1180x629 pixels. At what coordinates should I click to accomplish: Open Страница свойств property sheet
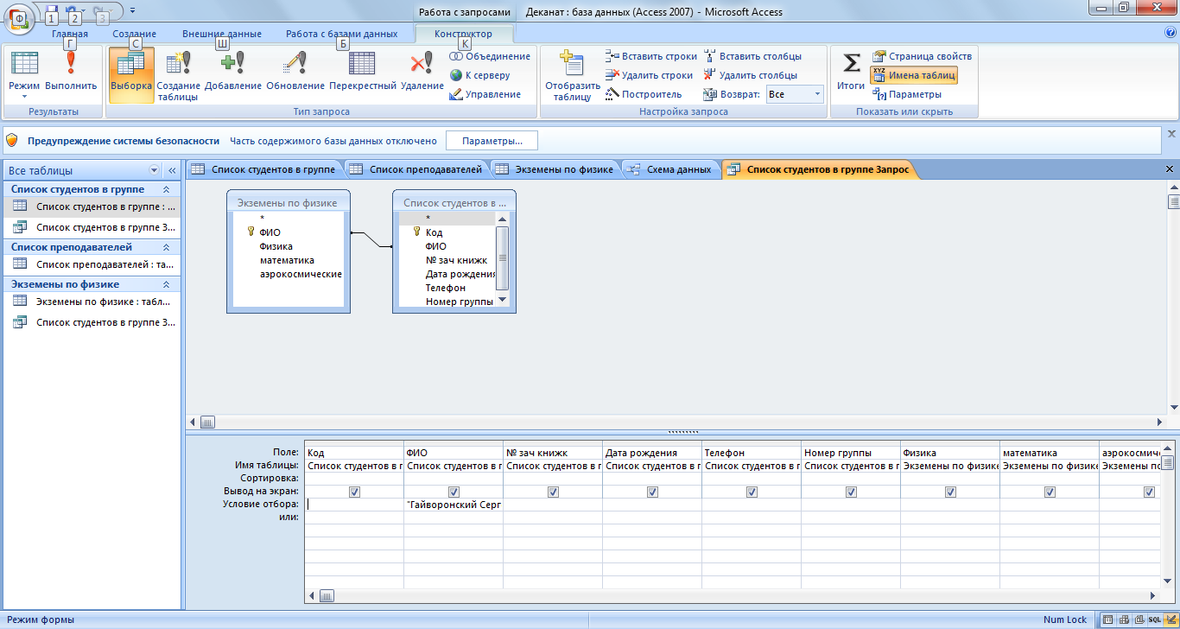point(923,56)
